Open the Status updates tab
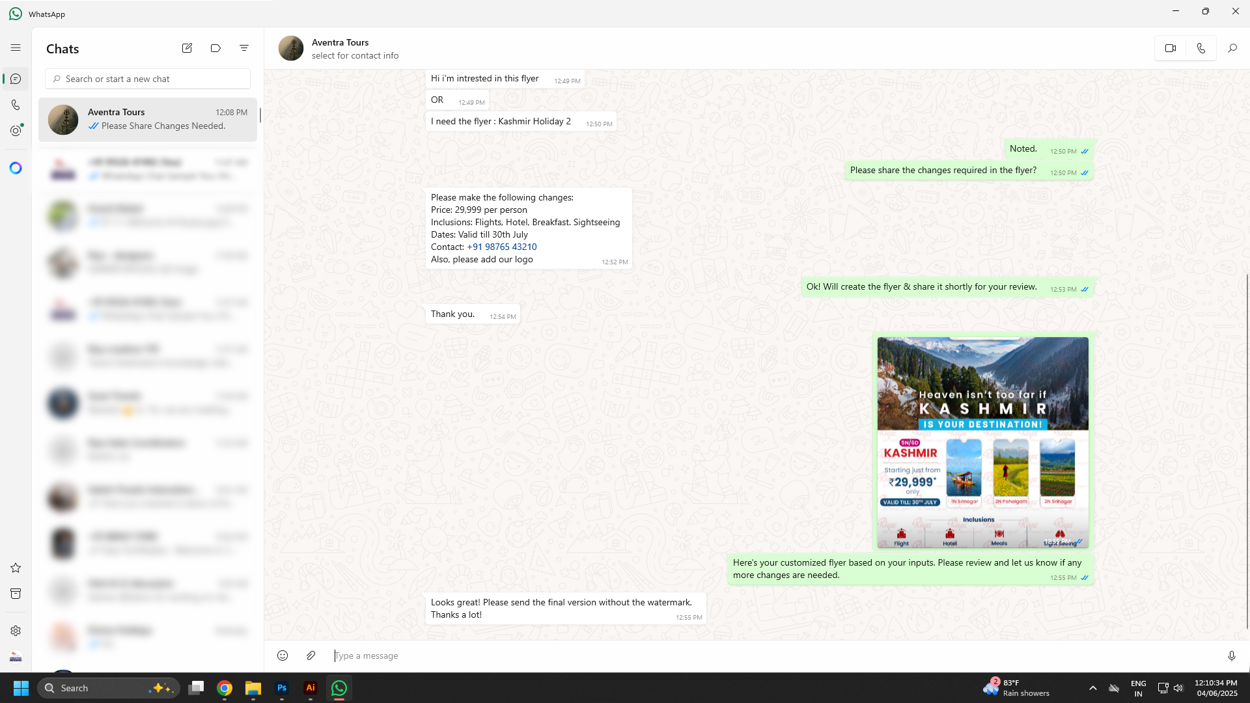The image size is (1250, 703). click(x=16, y=131)
